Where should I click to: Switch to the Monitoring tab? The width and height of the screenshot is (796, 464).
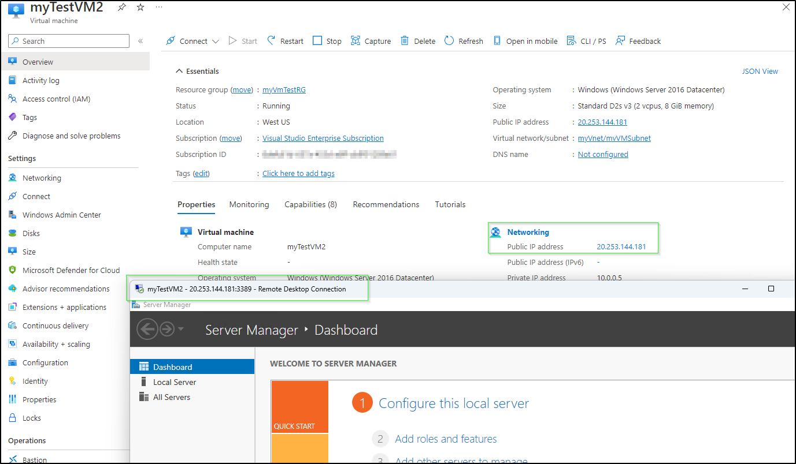pyautogui.click(x=249, y=204)
